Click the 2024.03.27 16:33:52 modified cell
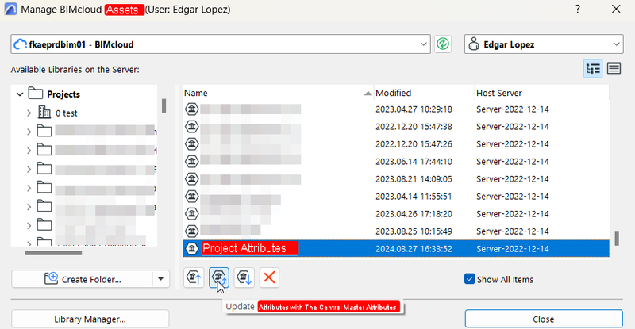Image resolution: width=635 pixels, height=329 pixels. click(414, 249)
